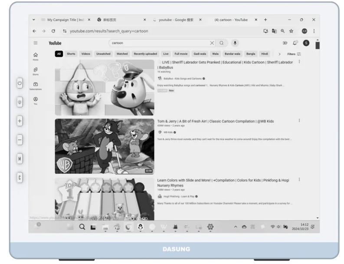The height and width of the screenshot is (264, 344).
Task: Open the WB Kids channel link
Action: (167, 132)
